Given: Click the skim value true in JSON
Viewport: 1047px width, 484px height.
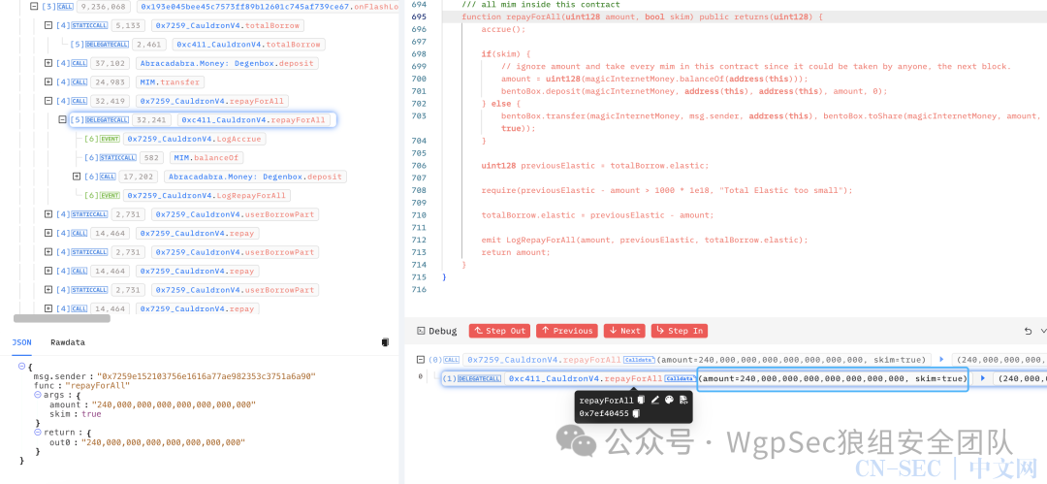Looking at the screenshot, I should (91, 414).
